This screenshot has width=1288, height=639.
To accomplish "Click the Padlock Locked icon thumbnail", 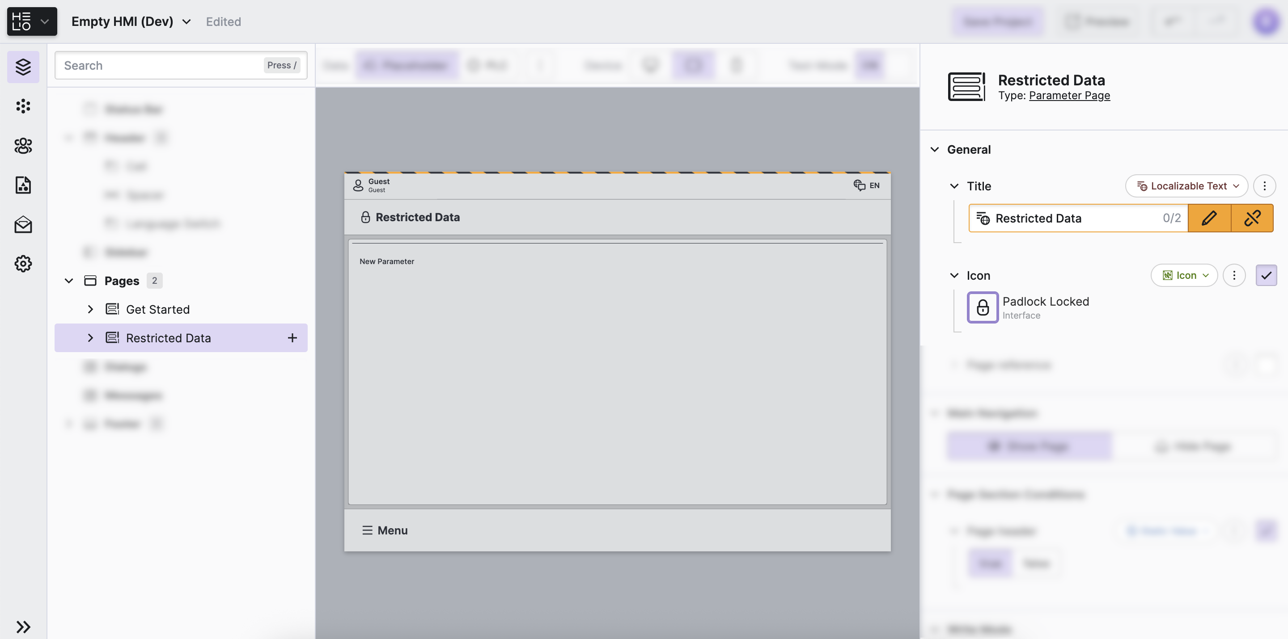I will (982, 307).
